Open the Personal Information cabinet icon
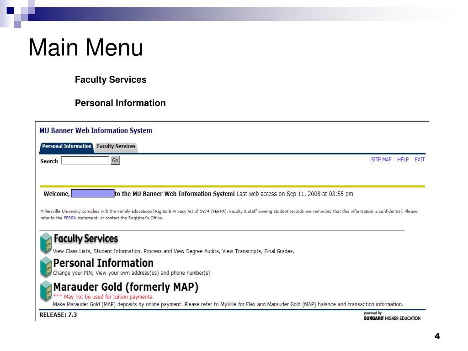 (46, 267)
